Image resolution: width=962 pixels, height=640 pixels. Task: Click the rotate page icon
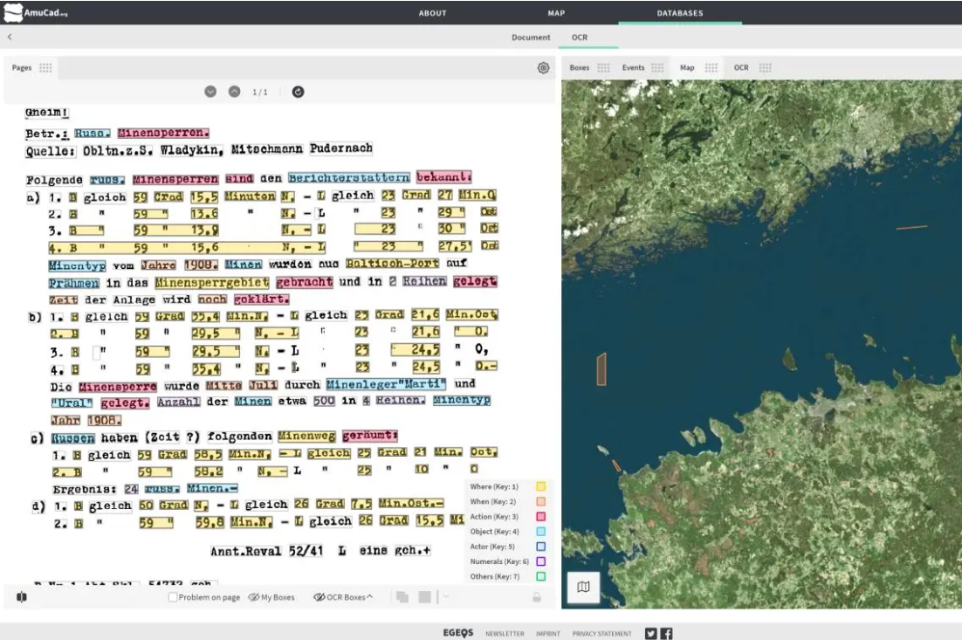click(298, 92)
